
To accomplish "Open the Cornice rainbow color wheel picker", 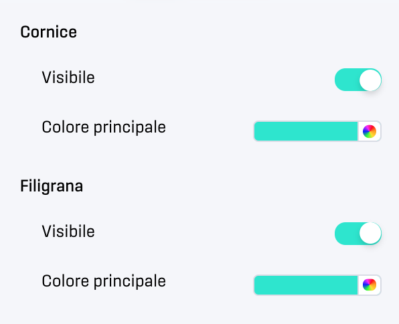I will coord(370,131).
